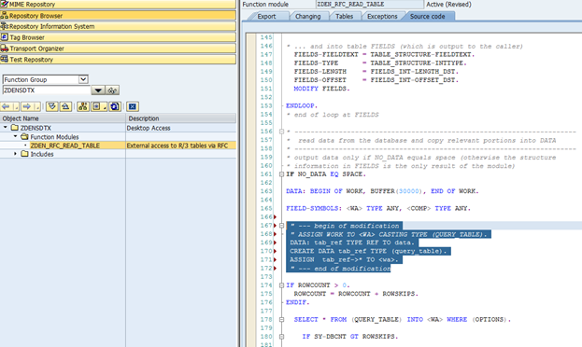Select the Function Modules tree label
Viewport: 582px width, 347px height.
[54, 137]
